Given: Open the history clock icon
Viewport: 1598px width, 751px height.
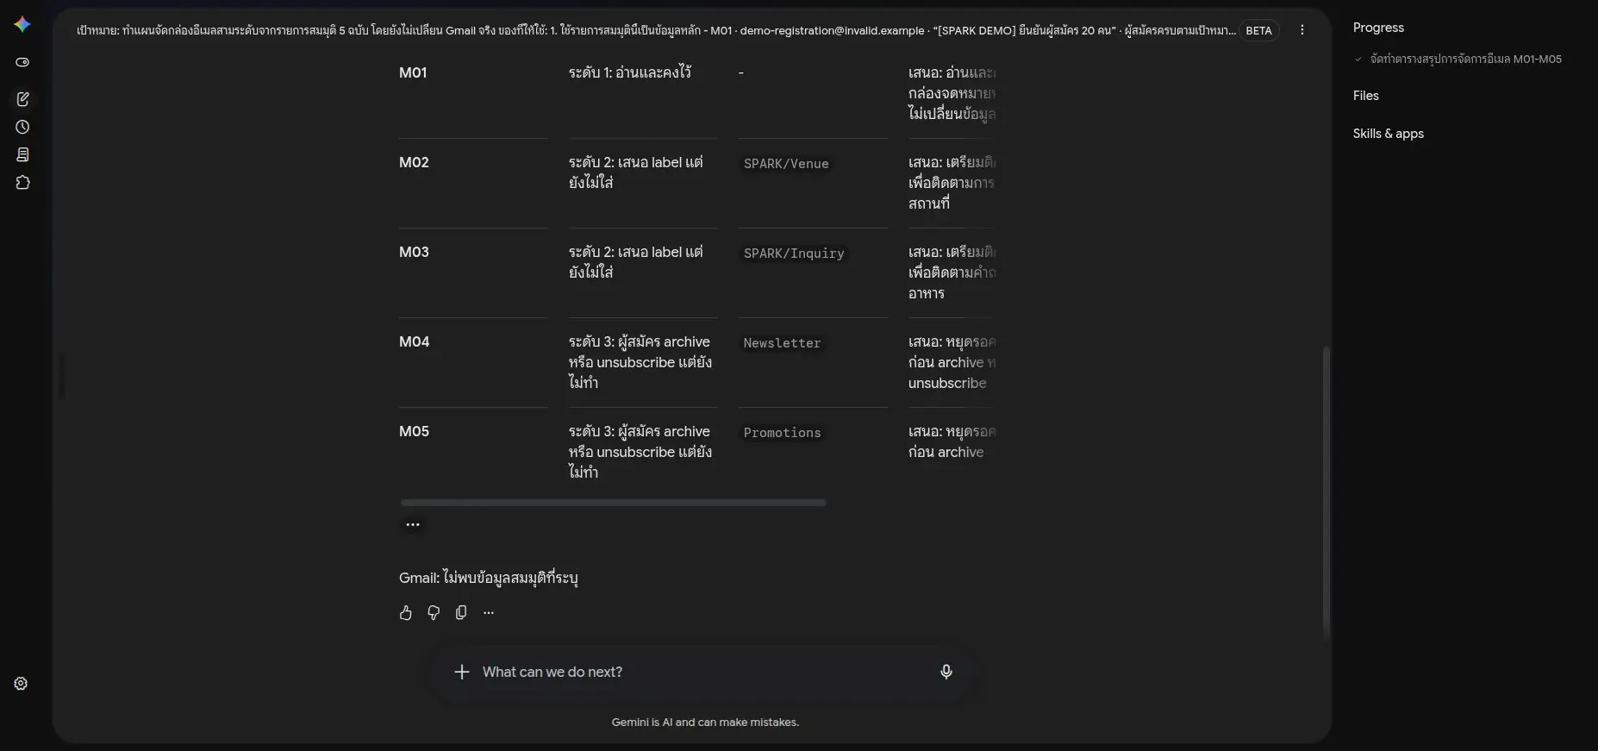Looking at the screenshot, I should pyautogui.click(x=22, y=127).
